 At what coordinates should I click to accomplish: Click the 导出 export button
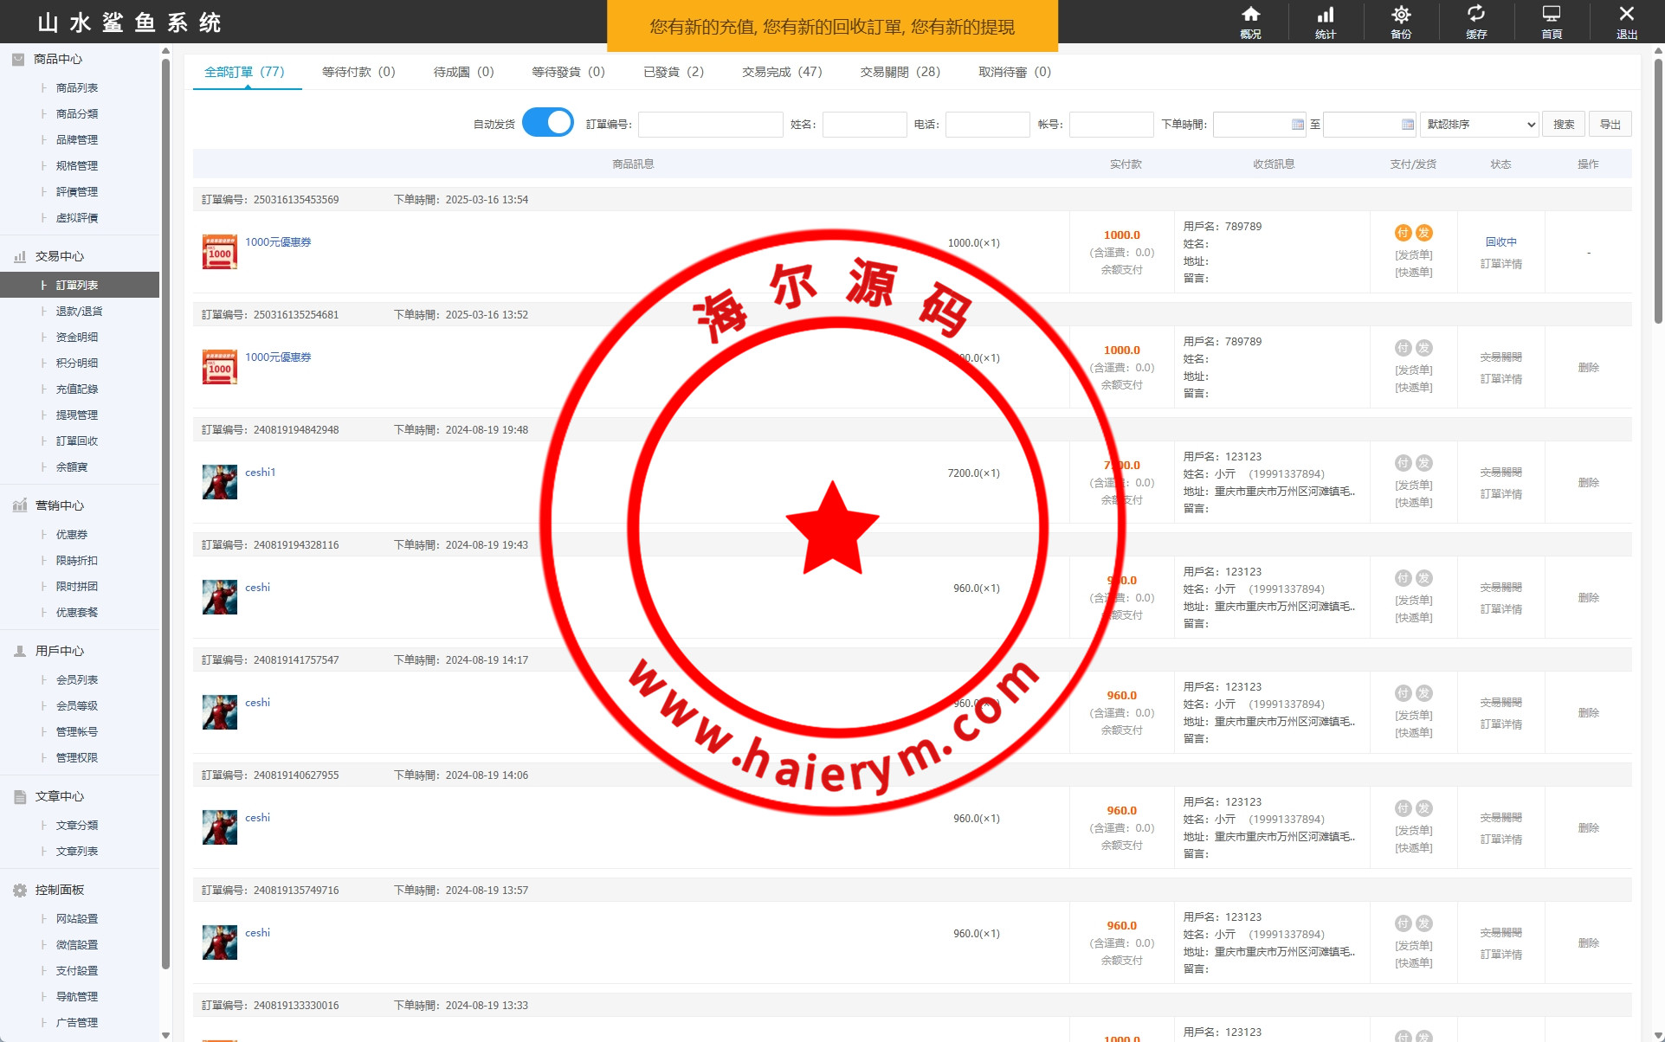pyautogui.click(x=1610, y=125)
